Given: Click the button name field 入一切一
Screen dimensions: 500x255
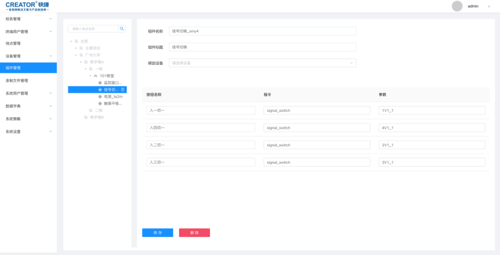Looking at the screenshot, I should click(x=201, y=111).
